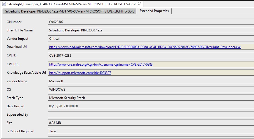Click the QNumber label
Image resolution: width=254 pixels, height=139 pixels.
[x=14, y=22]
